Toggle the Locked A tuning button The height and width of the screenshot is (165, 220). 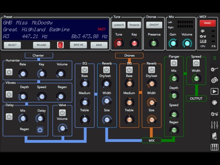tap(119, 25)
